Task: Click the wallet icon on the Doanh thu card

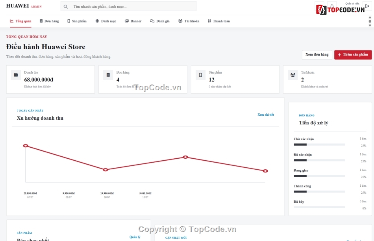Action: coord(16,75)
